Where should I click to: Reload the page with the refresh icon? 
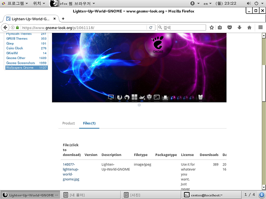(x=151, y=28)
